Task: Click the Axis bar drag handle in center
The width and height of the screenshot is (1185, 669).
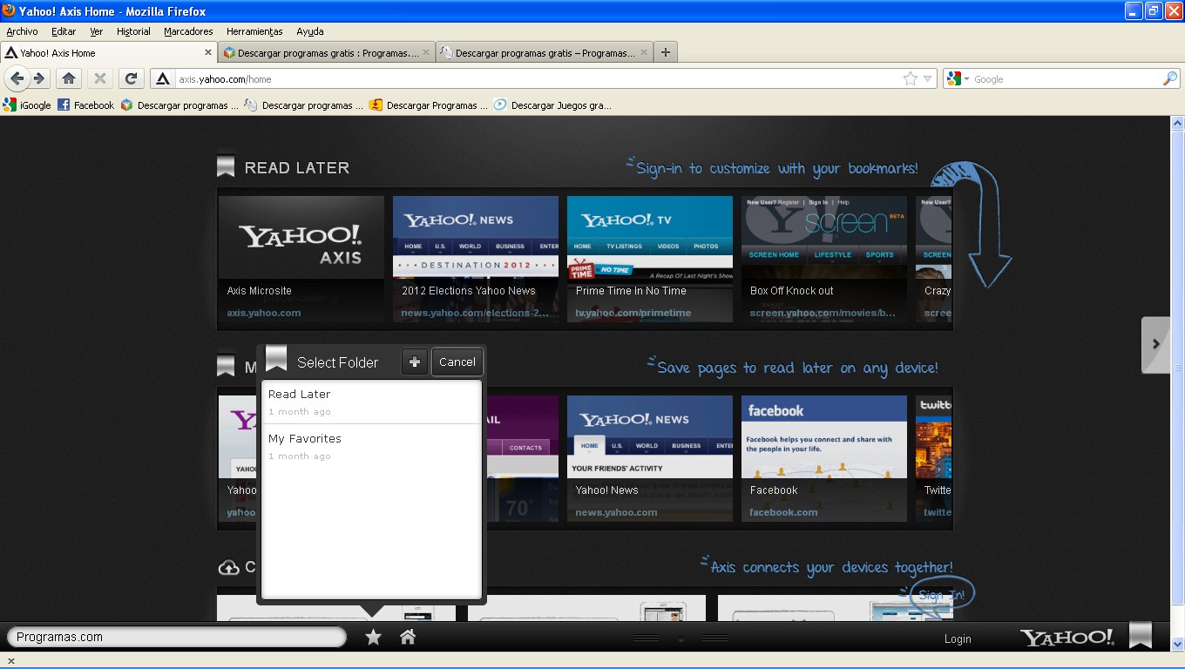Action: click(681, 639)
